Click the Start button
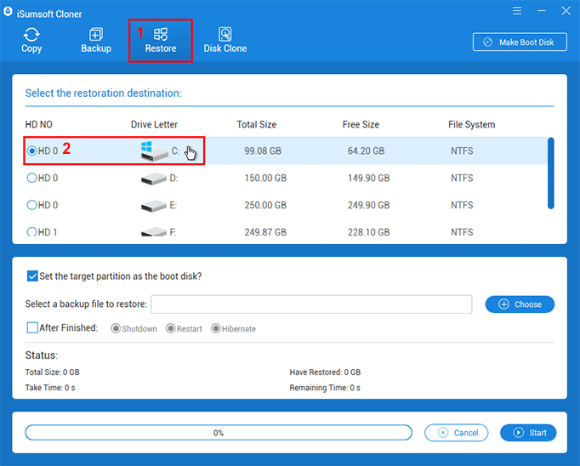This screenshot has height=466, width=580. click(528, 433)
